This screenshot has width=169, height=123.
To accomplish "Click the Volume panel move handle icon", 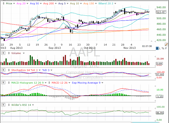I will pyautogui.click(x=9, y=53).
